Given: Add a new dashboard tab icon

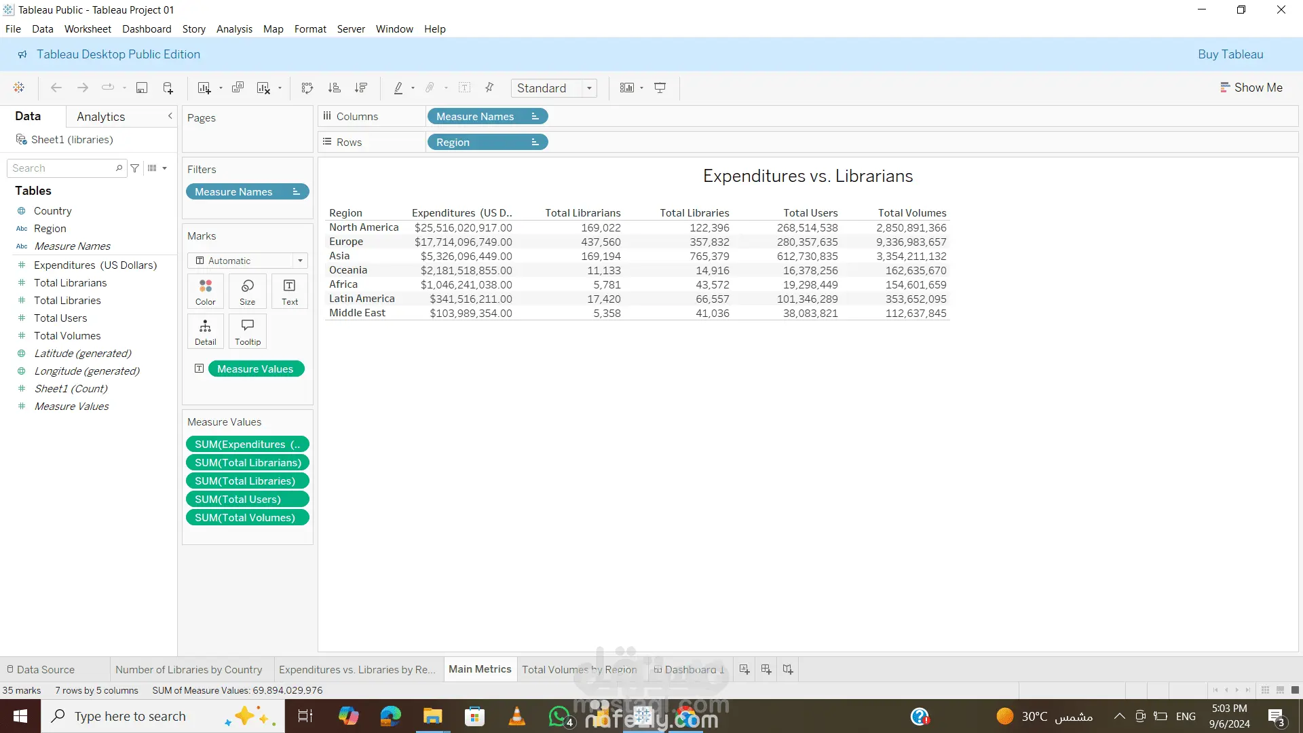Looking at the screenshot, I should coord(766,670).
